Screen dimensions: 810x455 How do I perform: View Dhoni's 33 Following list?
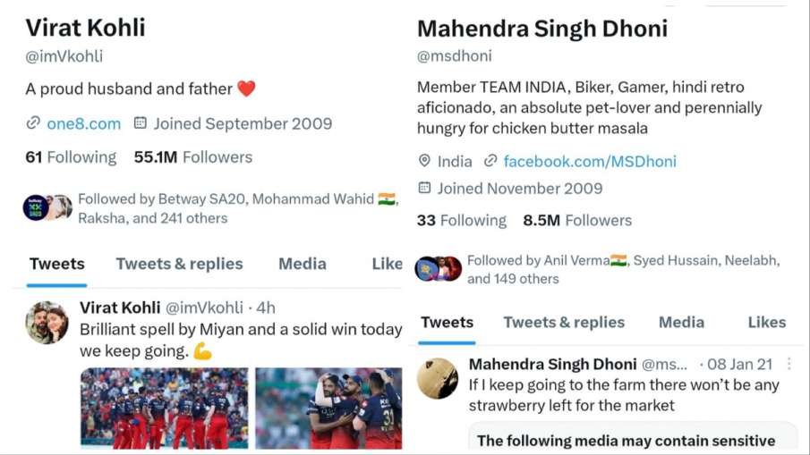(x=462, y=220)
